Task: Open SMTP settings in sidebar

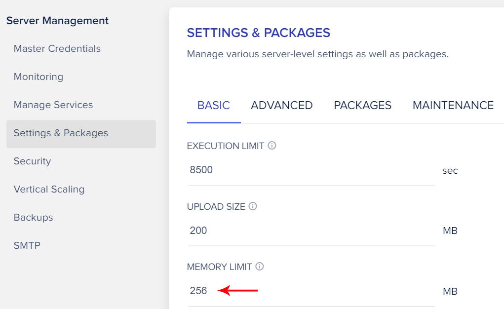Action: point(27,245)
